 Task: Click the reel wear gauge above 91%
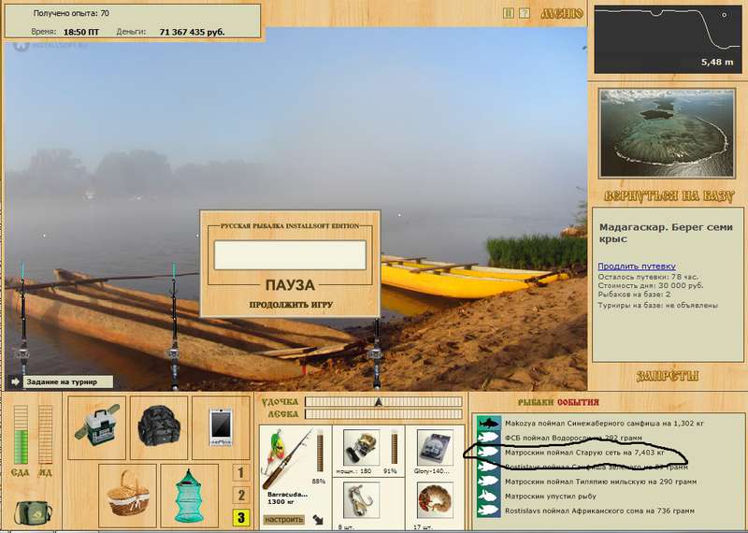click(395, 447)
